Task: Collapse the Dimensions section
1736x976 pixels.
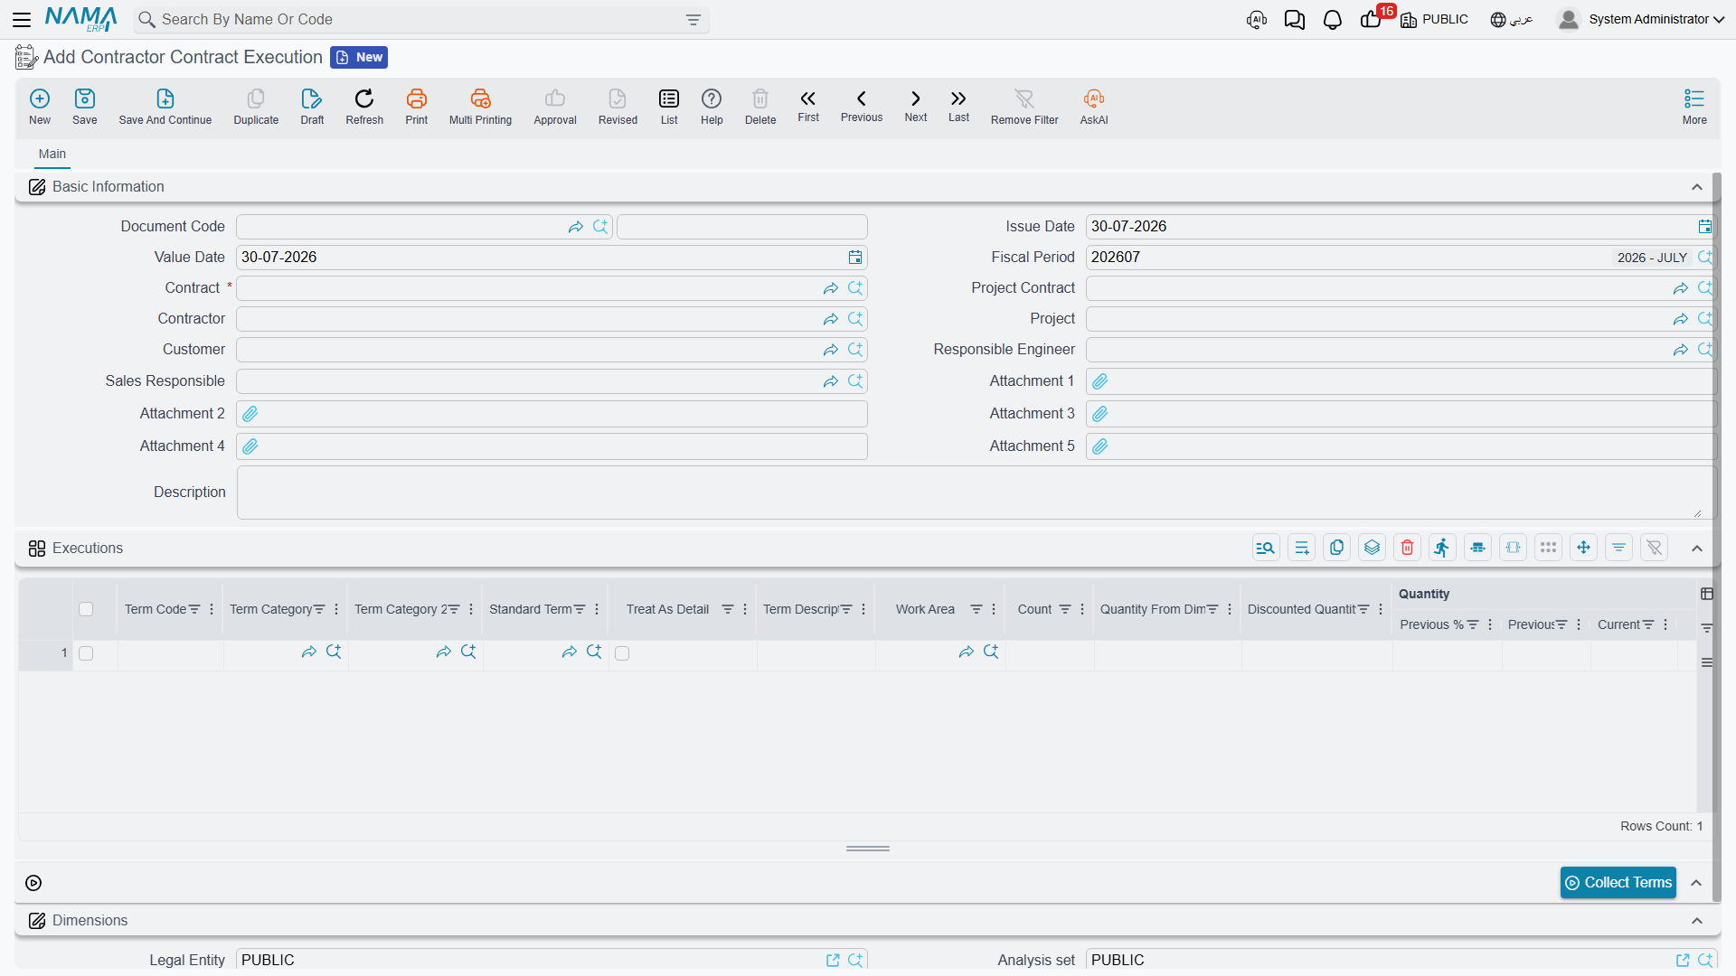Action: point(1697,921)
